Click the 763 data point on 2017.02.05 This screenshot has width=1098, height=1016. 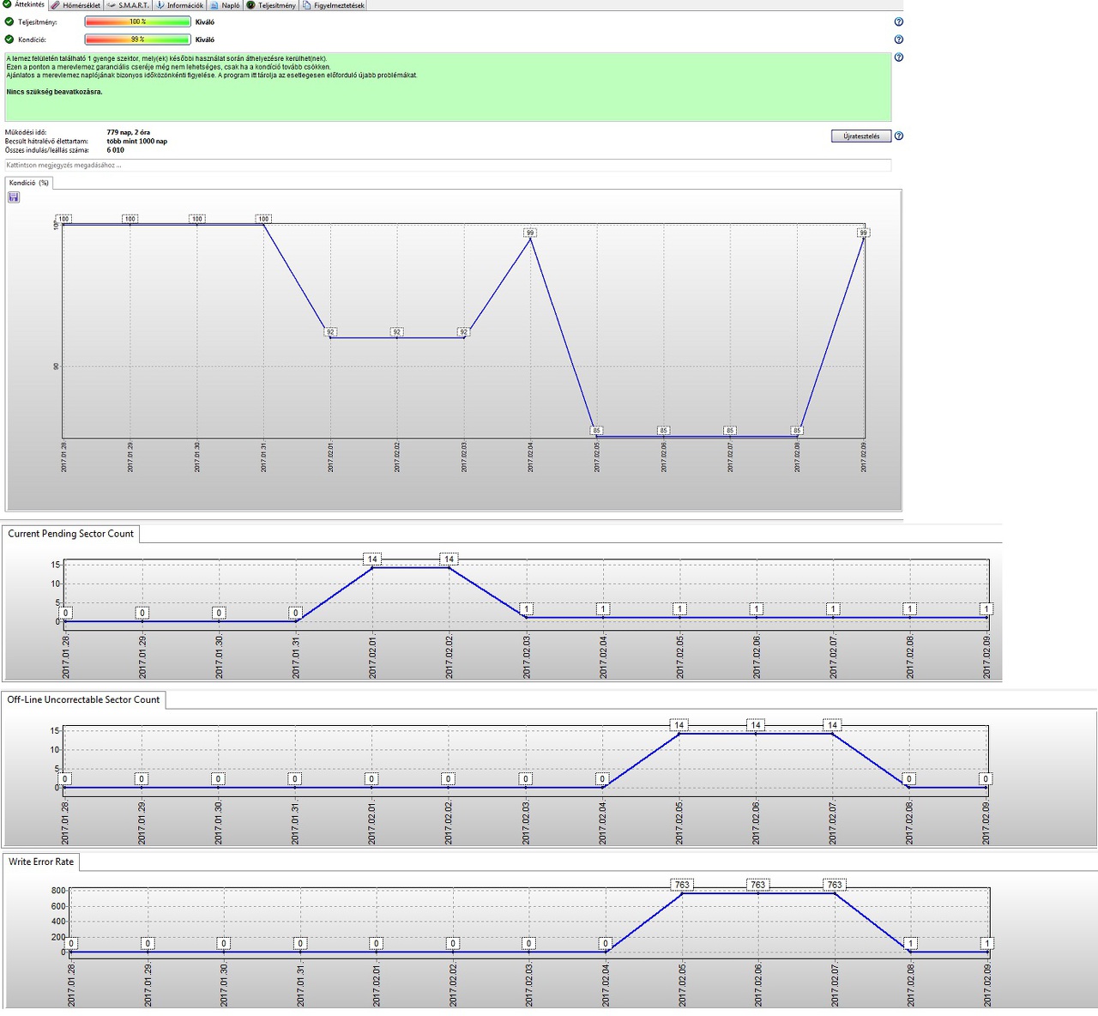coord(682,885)
